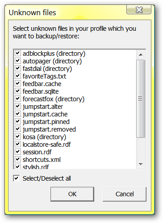Uncheck forecastfox directory checkbox
Viewport: 163px width, 223px height.
(x=18, y=99)
